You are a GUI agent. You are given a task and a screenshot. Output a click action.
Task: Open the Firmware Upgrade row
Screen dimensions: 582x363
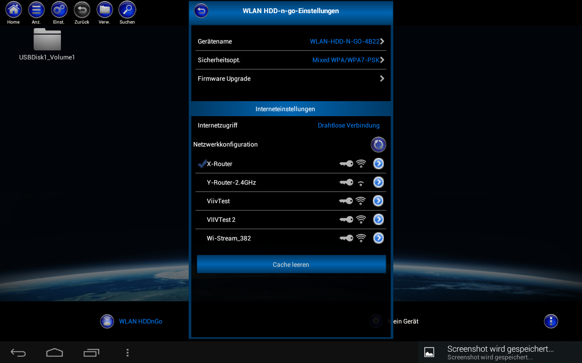pos(291,78)
